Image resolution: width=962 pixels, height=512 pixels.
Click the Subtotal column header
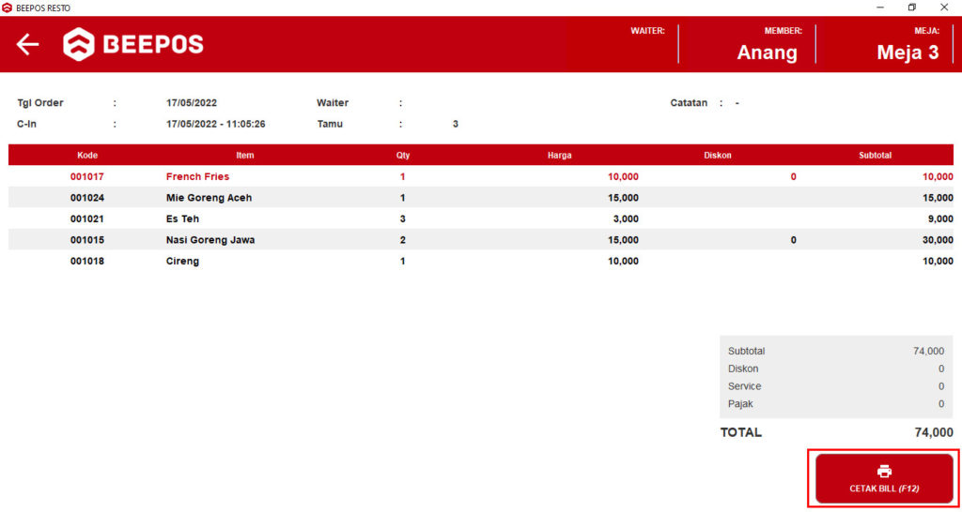[875, 155]
